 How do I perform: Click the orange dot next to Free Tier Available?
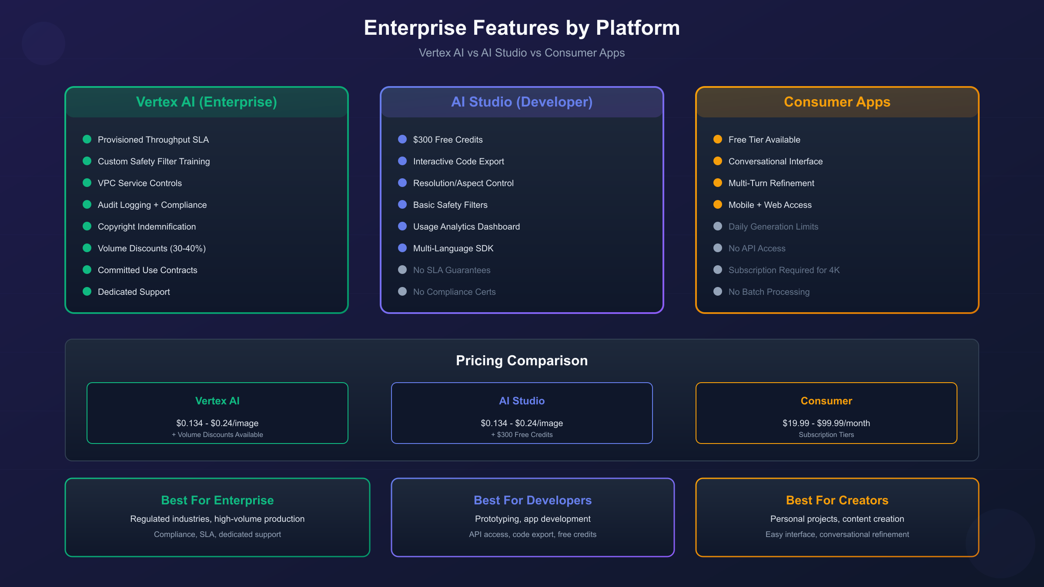(x=717, y=139)
